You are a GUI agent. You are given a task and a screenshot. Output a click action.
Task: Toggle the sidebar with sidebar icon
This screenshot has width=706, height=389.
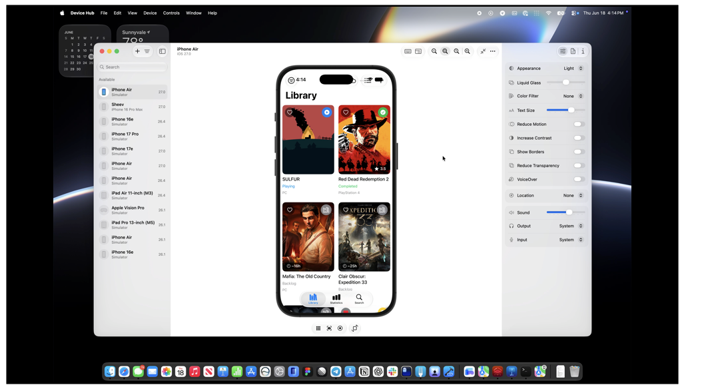(x=162, y=51)
